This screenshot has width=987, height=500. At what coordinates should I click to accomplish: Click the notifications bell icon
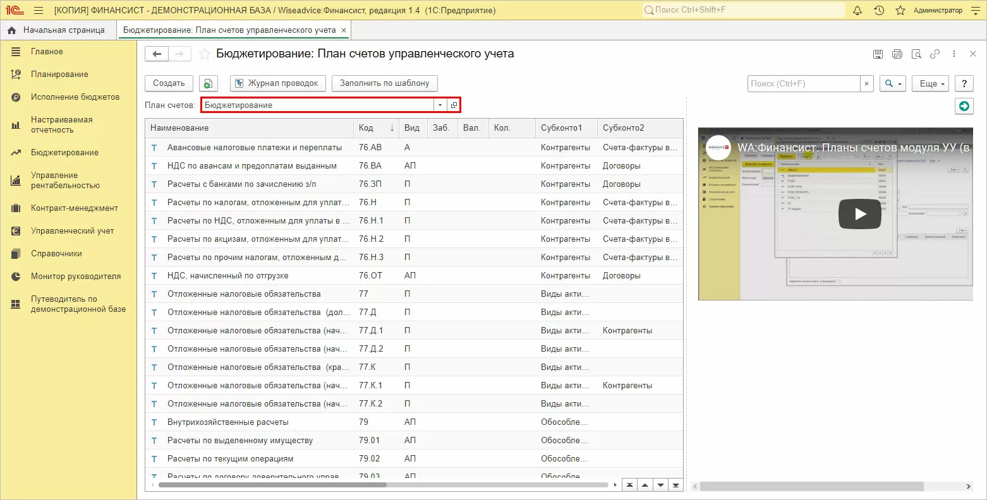tap(857, 11)
